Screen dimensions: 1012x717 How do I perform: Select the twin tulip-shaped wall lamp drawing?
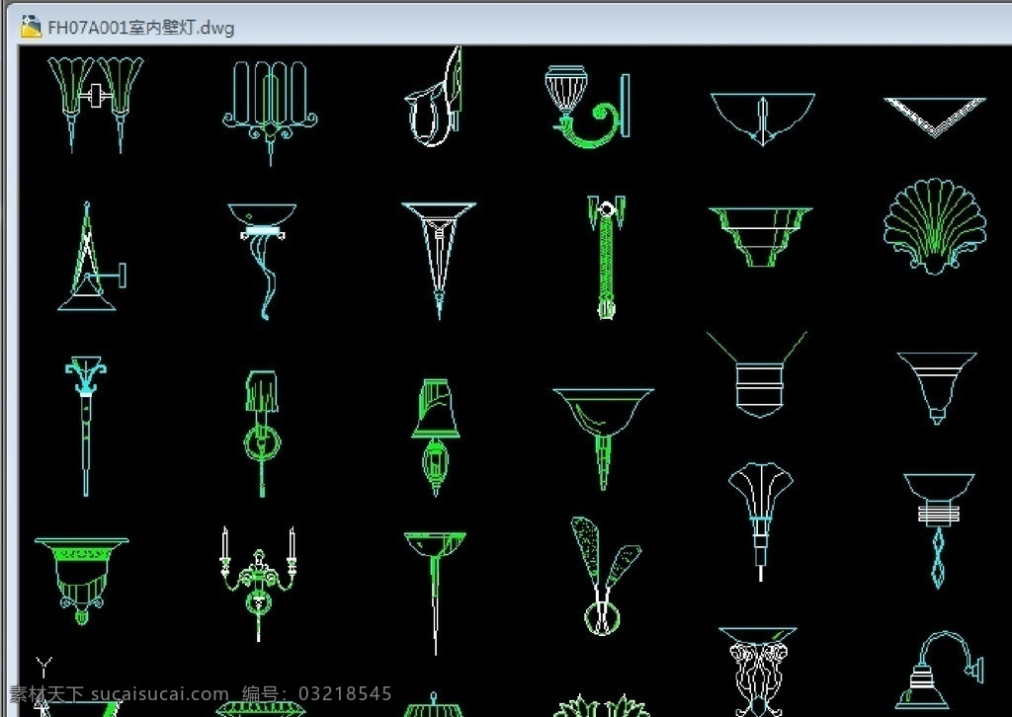click(x=96, y=105)
